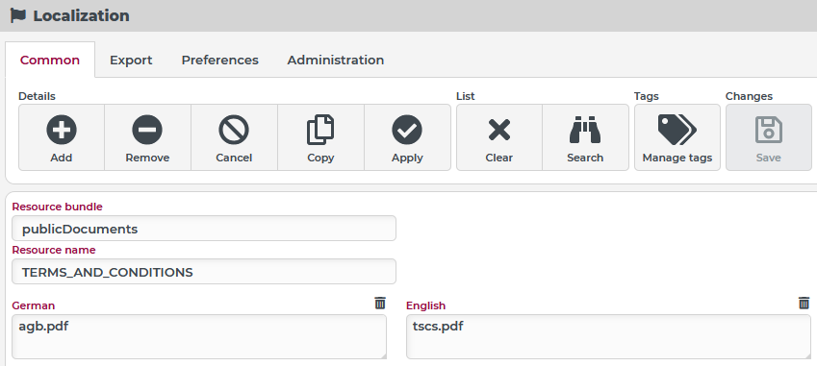The image size is (817, 366).
Task: Focus the Resource bundle input field
Action: coord(204,229)
